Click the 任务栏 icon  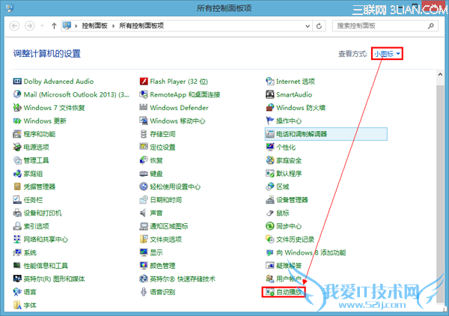(17, 200)
